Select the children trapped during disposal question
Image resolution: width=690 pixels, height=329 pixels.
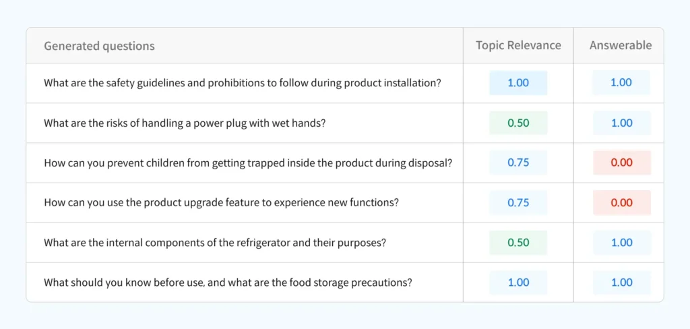[x=248, y=163]
